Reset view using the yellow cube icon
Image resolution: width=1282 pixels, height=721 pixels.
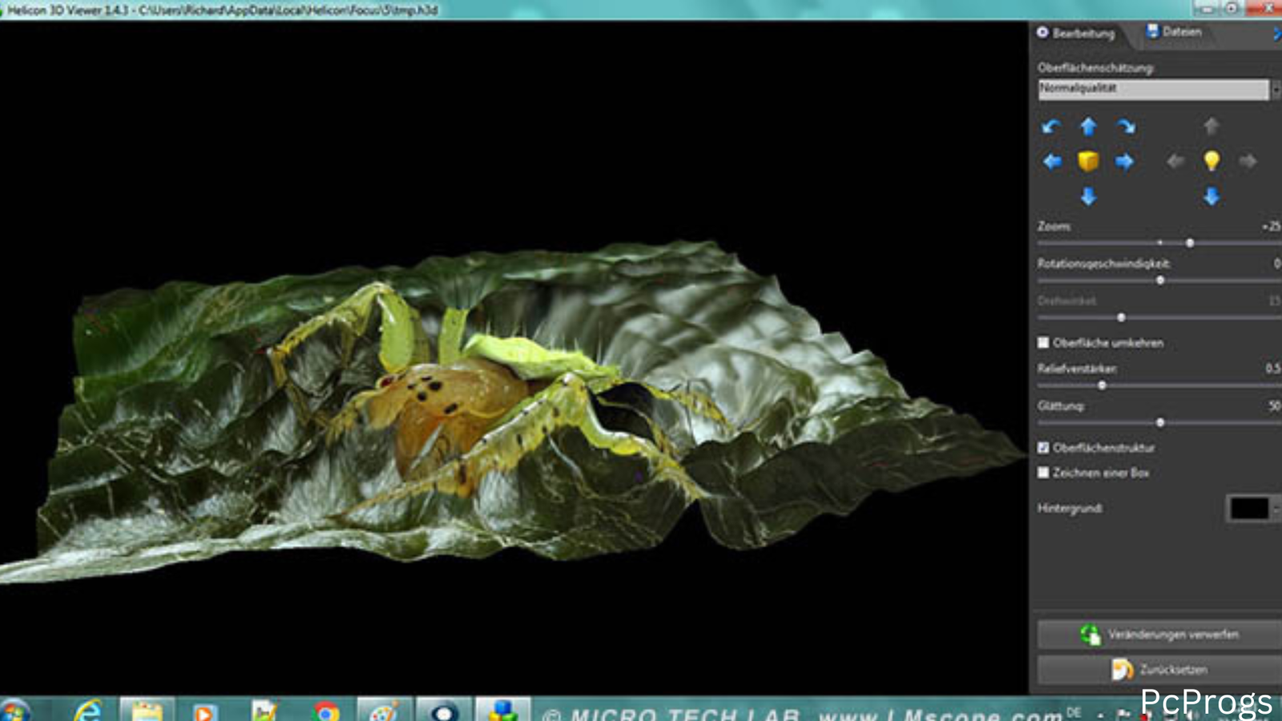click(1088, 161)
